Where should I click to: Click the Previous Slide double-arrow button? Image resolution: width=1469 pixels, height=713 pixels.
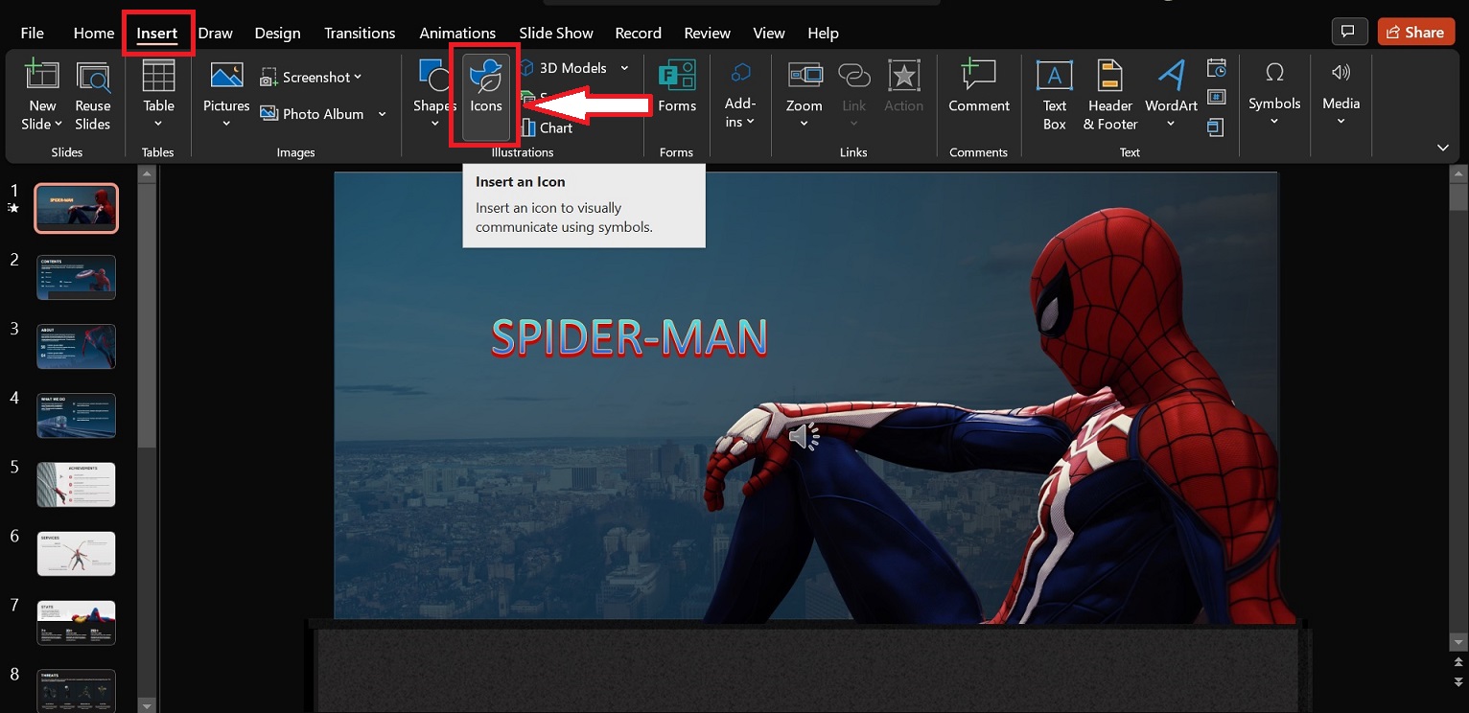coord(1458,664)
